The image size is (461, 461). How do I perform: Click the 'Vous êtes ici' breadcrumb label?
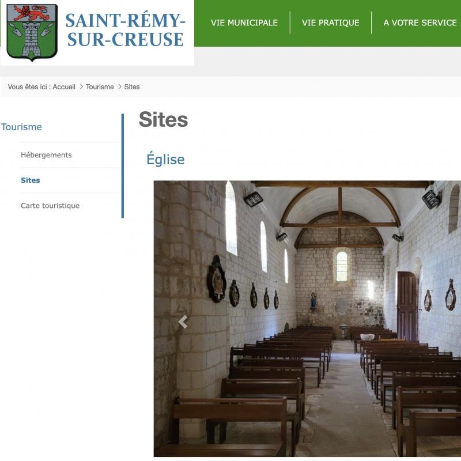(29, 87)
